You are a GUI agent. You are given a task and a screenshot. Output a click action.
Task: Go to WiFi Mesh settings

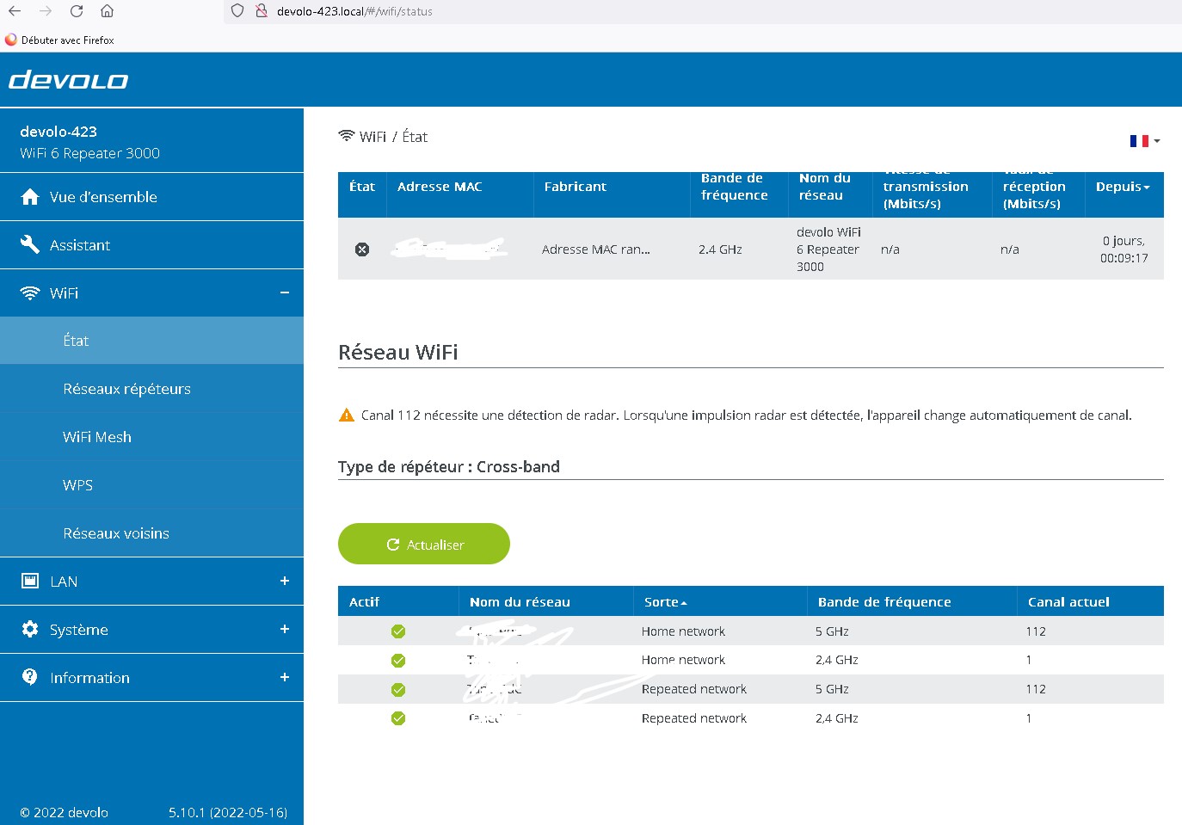point(151,437)
